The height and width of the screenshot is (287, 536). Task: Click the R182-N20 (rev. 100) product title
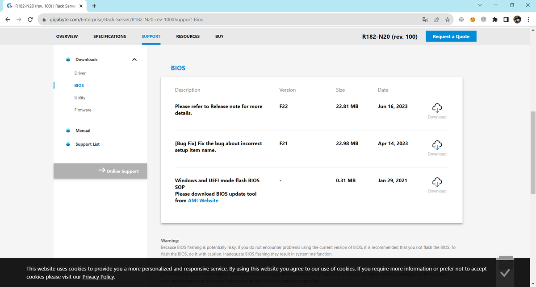click(x=390, y=37)
